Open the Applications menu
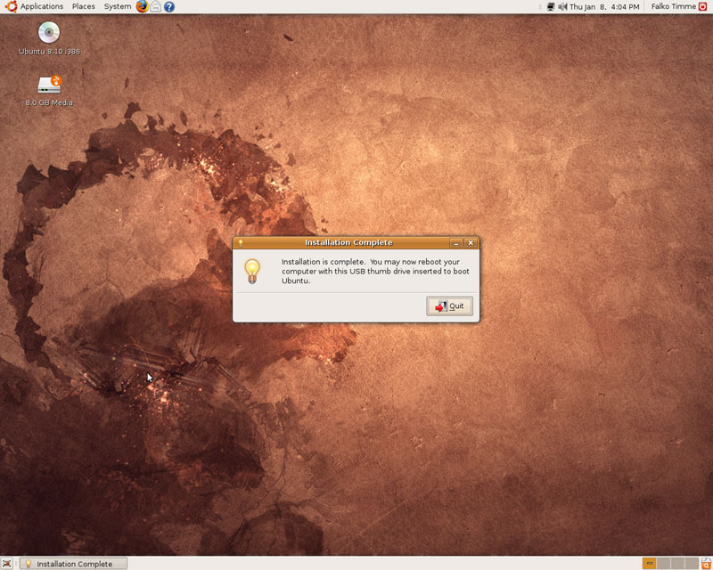The width and height of the screenshot is (713, 570). [41, 6]
